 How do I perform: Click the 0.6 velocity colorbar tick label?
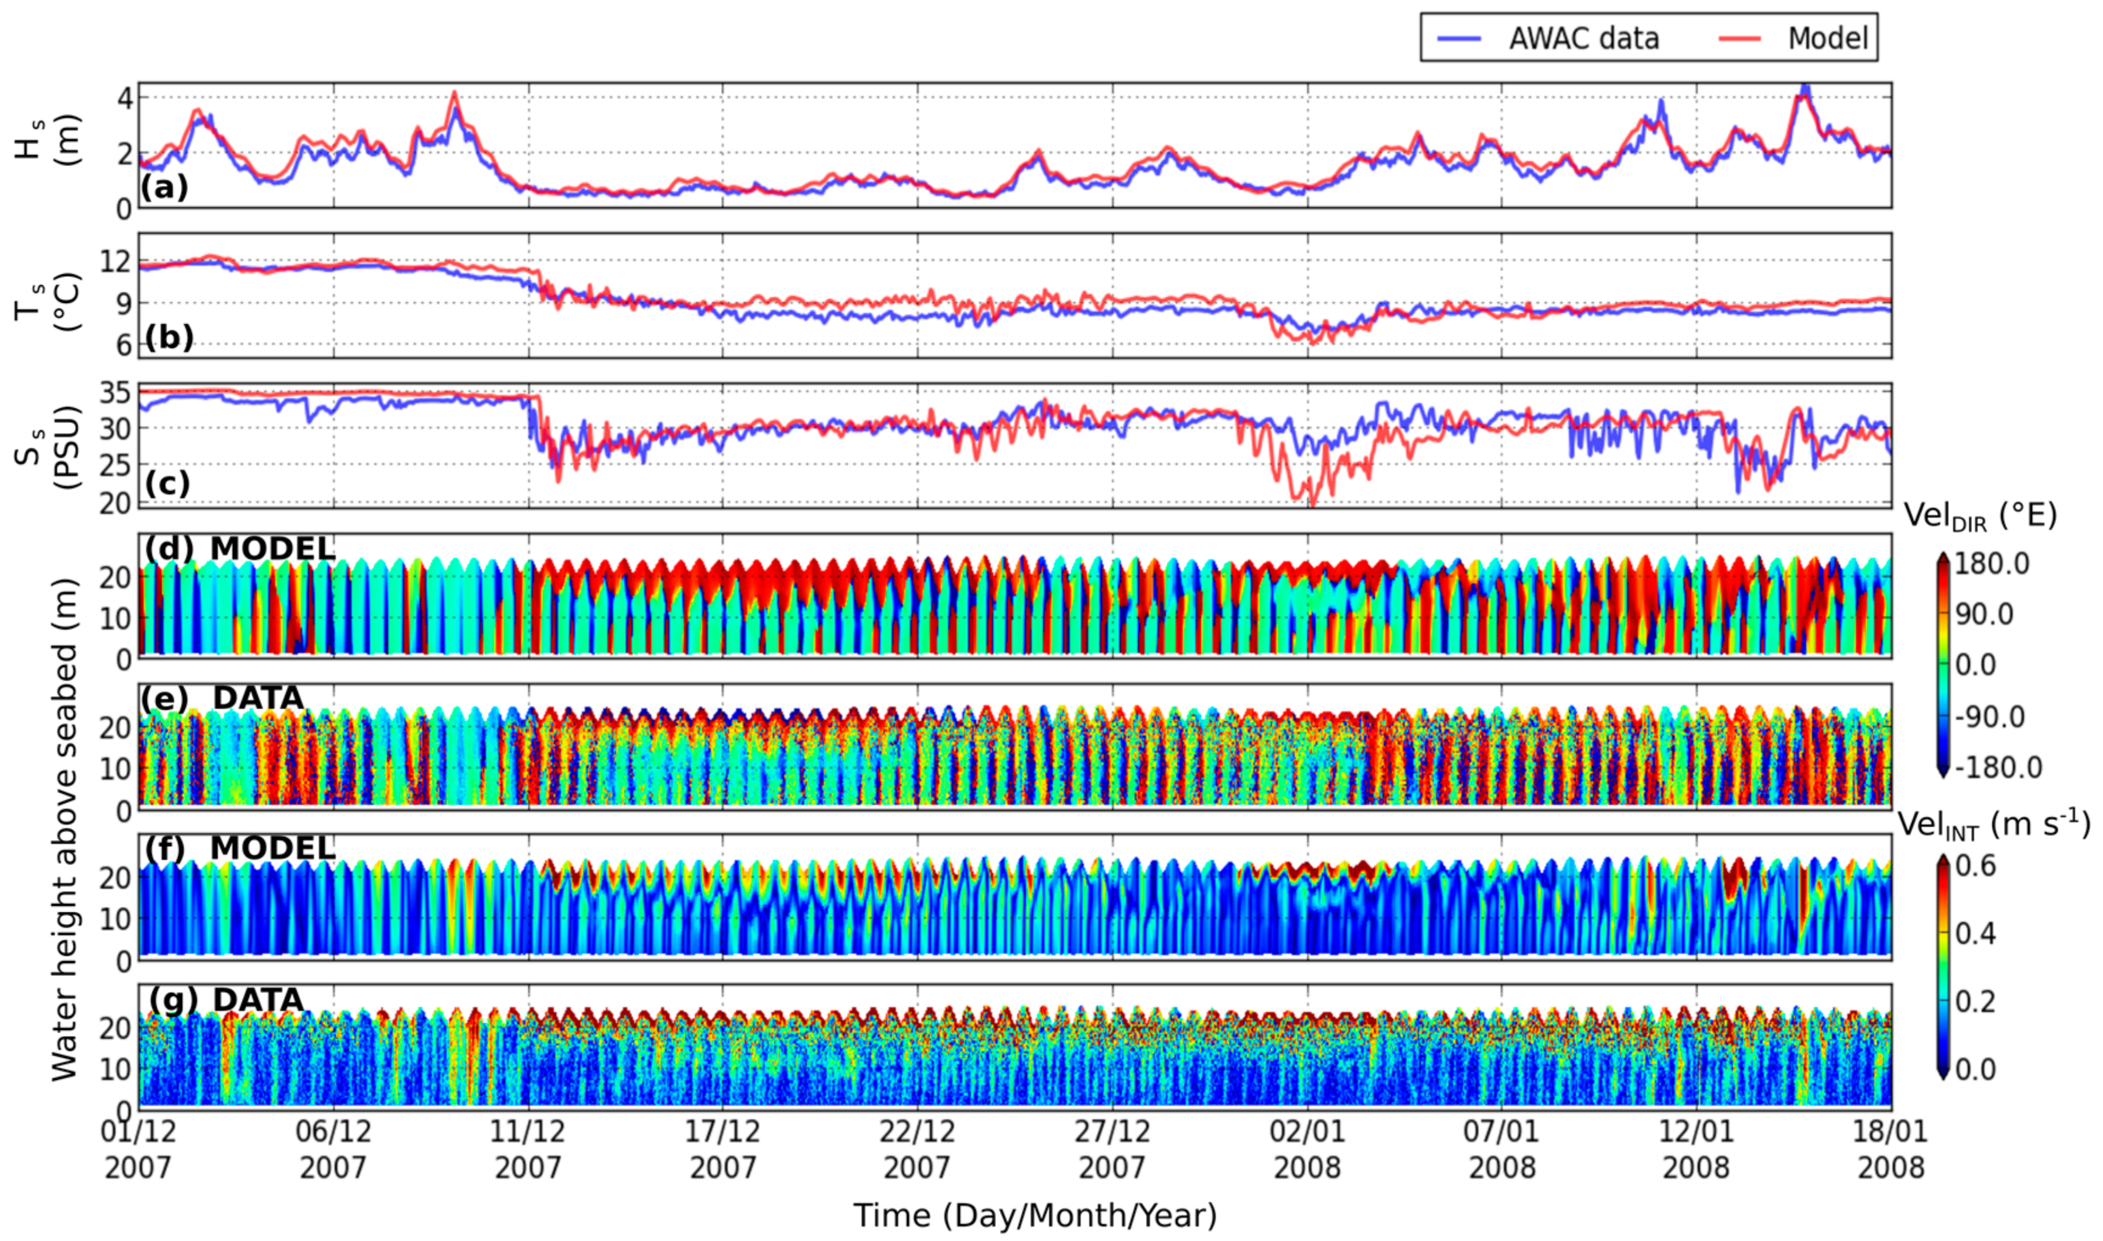pos(1976,864)
